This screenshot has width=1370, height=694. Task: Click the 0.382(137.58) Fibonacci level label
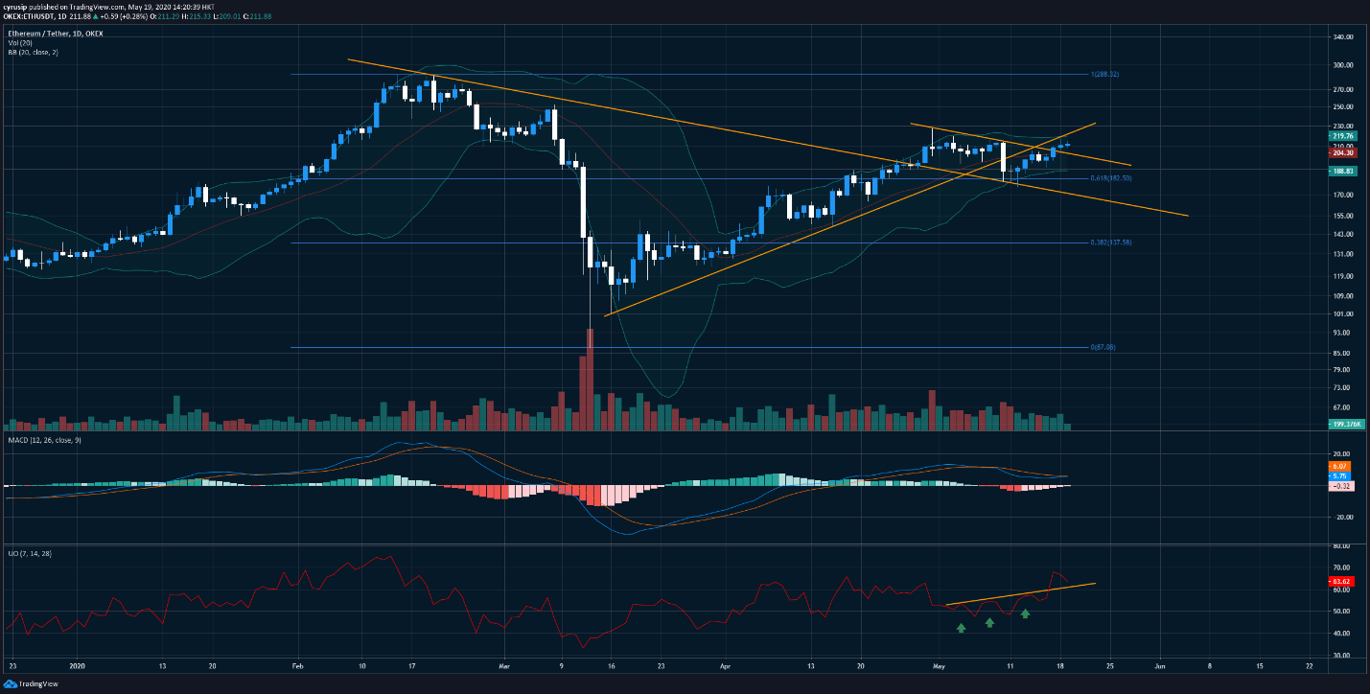coord(1111,243)
